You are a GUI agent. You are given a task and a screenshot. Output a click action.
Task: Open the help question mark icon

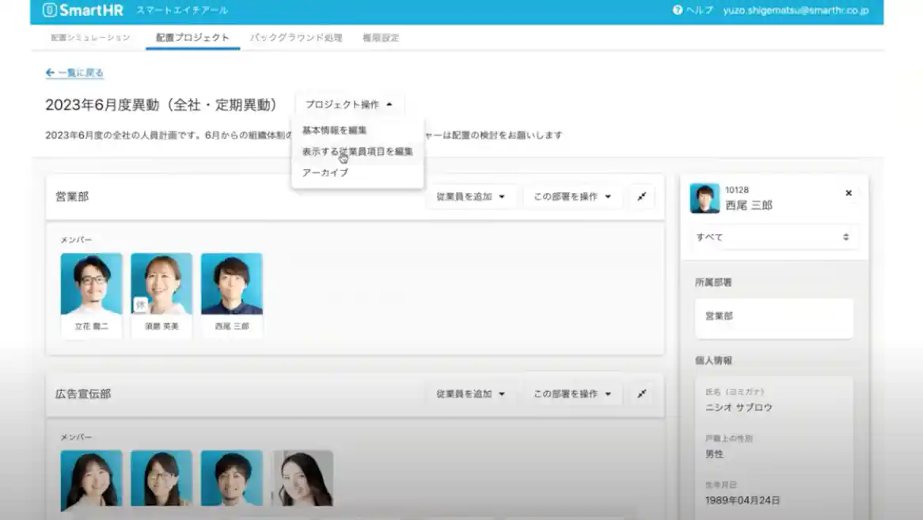[678, 10]
